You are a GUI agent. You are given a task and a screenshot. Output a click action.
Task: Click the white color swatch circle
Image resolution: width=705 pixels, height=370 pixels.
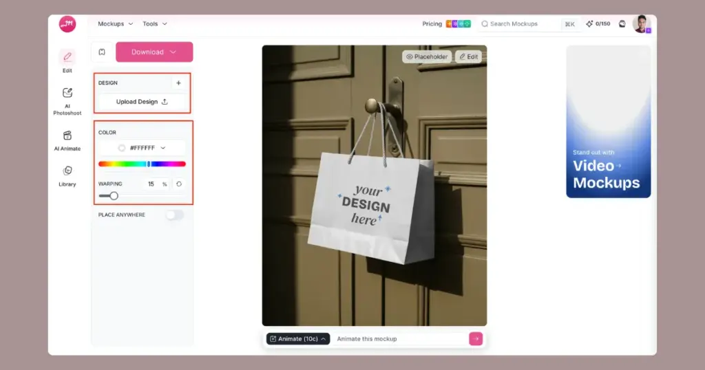121,148
